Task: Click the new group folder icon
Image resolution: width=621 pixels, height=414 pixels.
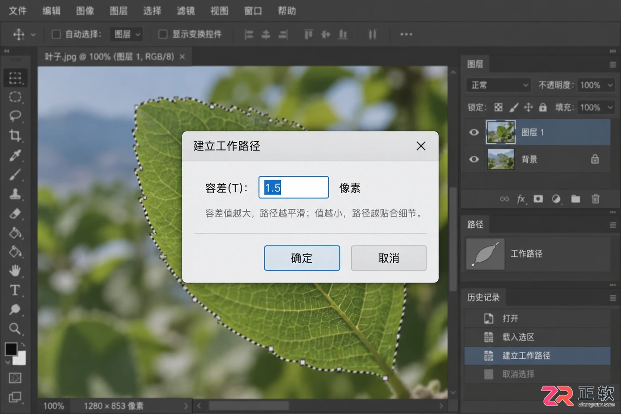Action: pos(576,199)
